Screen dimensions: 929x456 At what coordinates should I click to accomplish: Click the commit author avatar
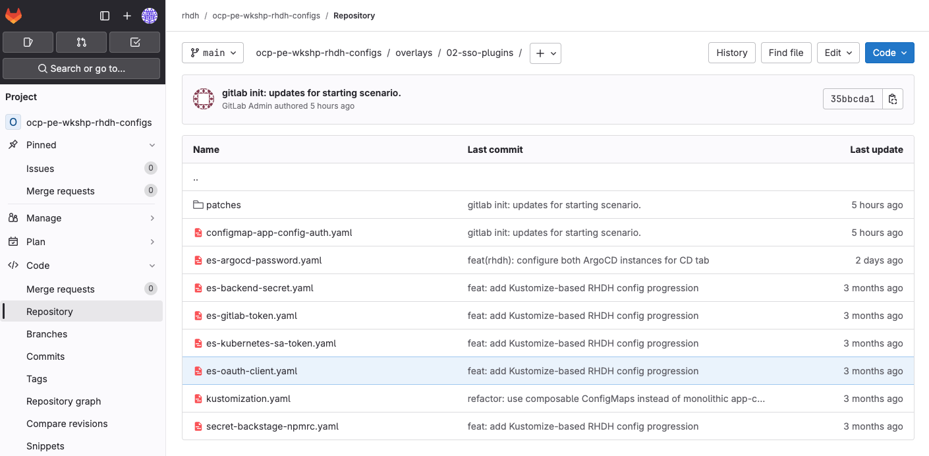pos(204,99)
